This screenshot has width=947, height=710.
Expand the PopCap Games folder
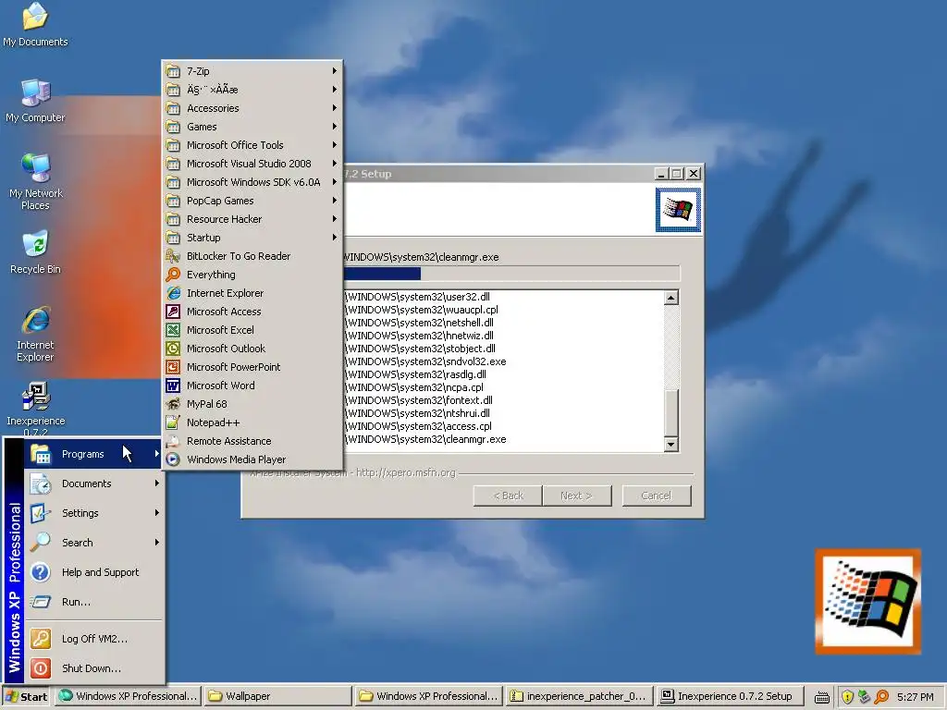tap(252, 201)
